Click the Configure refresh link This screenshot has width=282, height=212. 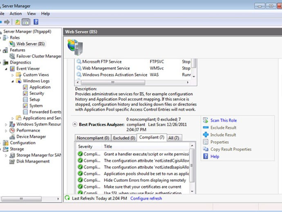[146, 198]
